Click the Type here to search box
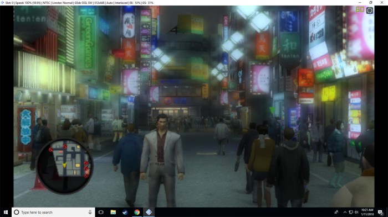Image resolution: width=388 pixels, height=217 pixels. pyautogui.click(x=53, y=212)
